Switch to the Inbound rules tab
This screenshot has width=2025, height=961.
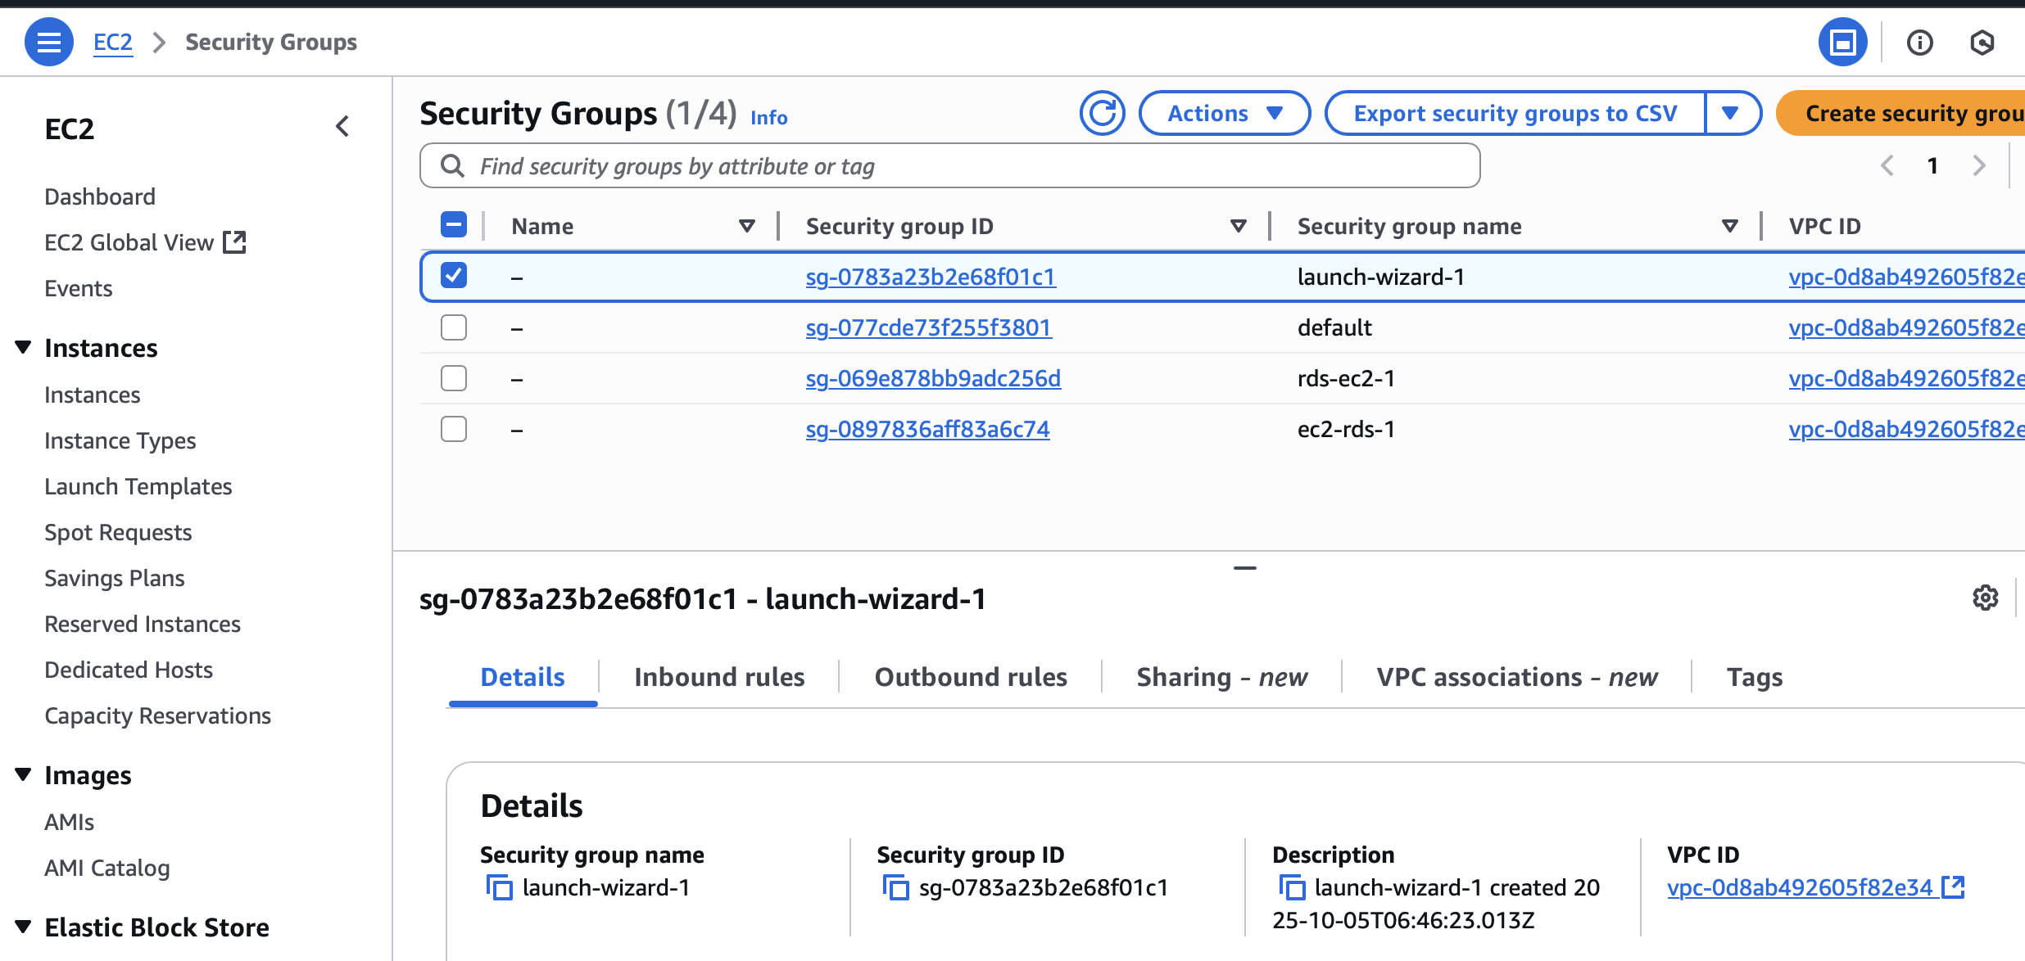(x=718, y=677)
